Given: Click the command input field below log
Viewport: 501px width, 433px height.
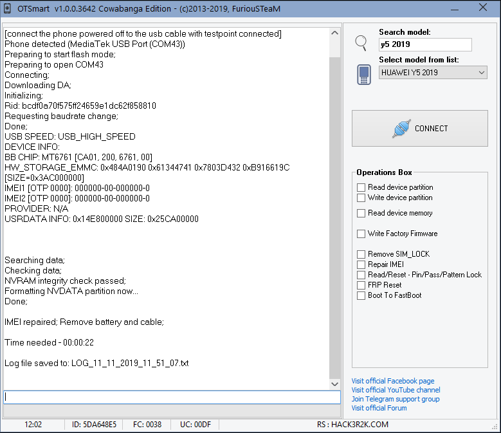Looking at the screenshot, I should pyautogui.click(x=172, y=397).
